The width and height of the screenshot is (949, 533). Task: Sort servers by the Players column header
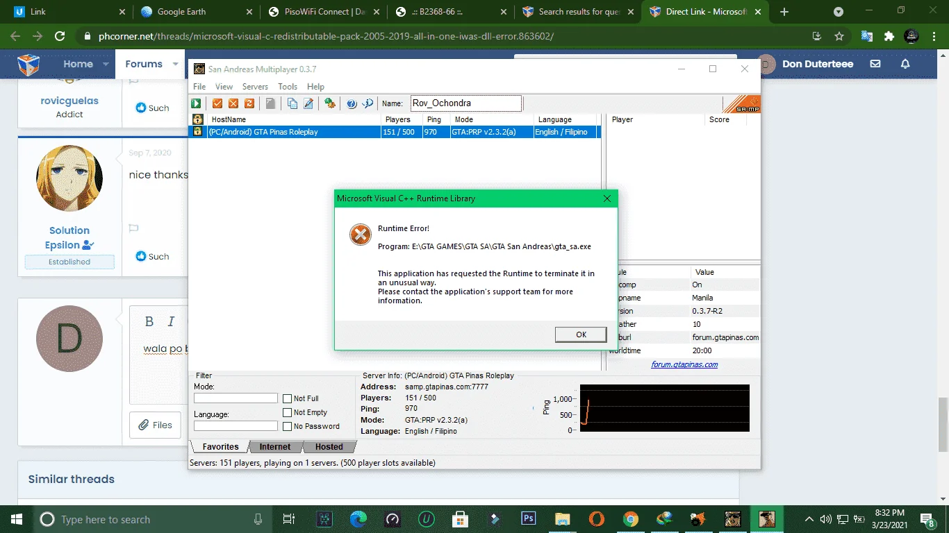(x=402, y=119)
